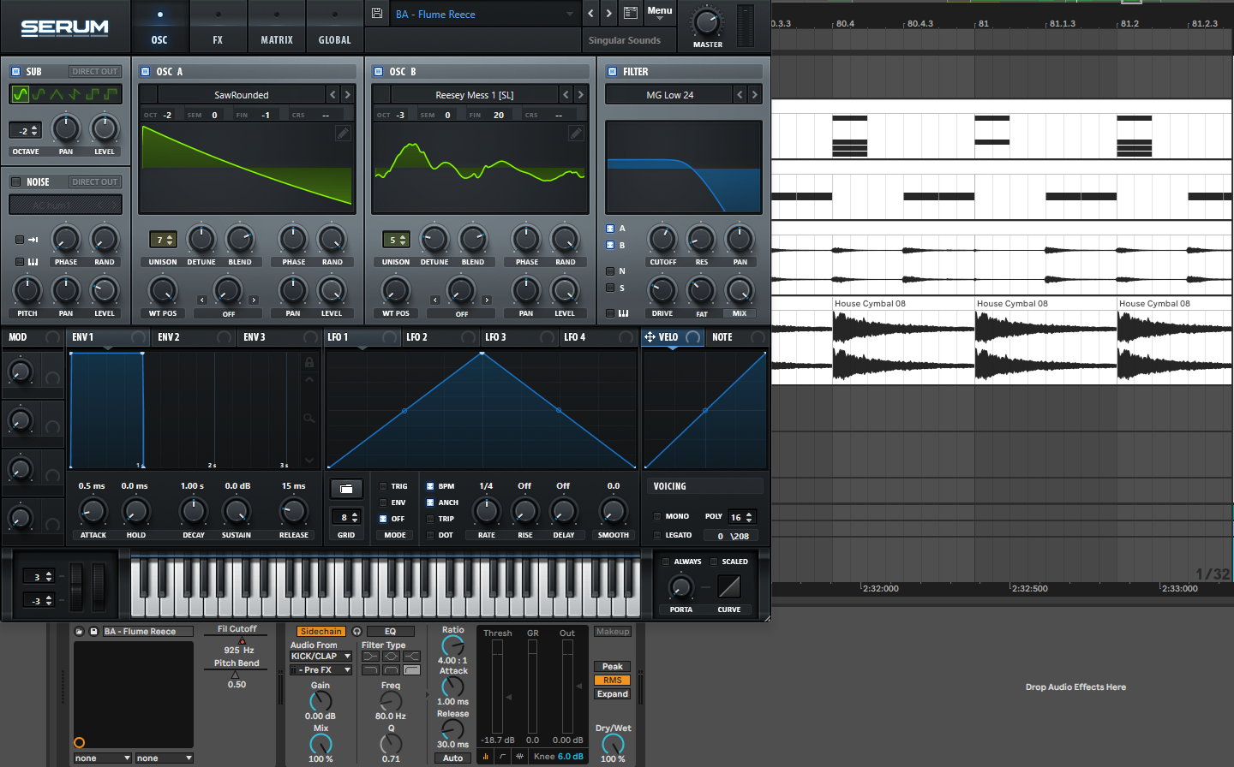Select Expand compressor mode
The image size is (1234, 767).
pos(613,694)
